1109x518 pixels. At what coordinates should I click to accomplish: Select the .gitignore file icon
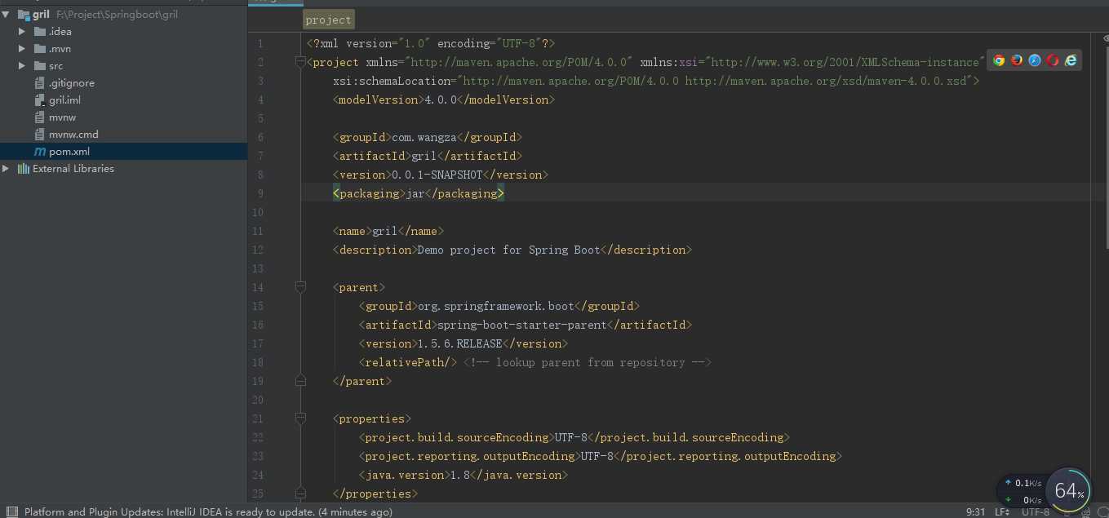click(x=40, y=83)
